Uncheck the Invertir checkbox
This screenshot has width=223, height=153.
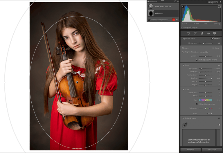coord(212,39)
